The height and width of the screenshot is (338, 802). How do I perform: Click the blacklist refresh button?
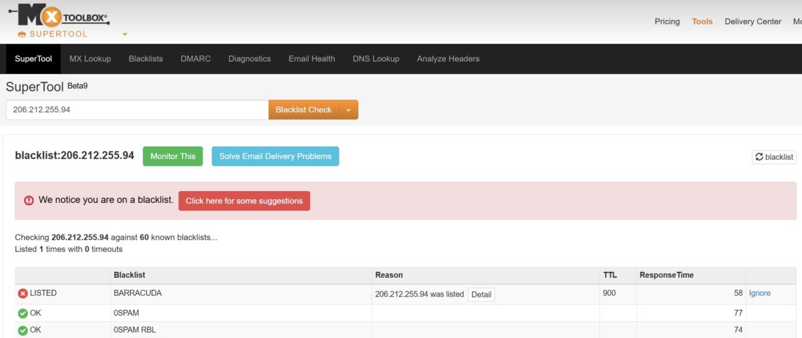tap(774, 157)
